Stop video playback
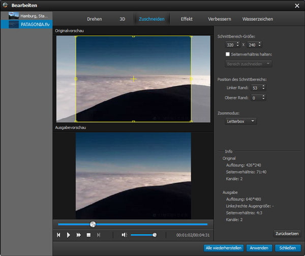 click(88, 235)
